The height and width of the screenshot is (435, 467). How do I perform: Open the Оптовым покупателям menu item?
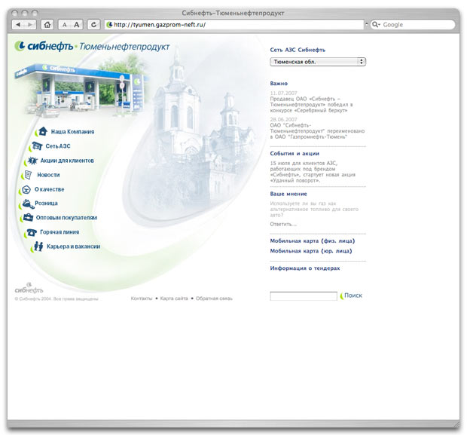pyautogui.click(x=66, y=218)
